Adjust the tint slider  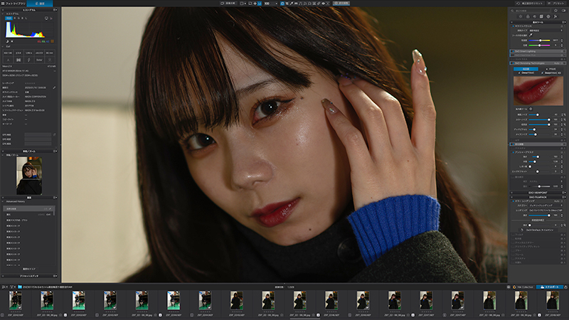(x=540, y=46)
